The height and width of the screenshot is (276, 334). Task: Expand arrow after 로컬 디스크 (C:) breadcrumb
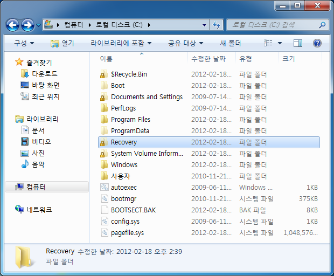click(149, 25)
